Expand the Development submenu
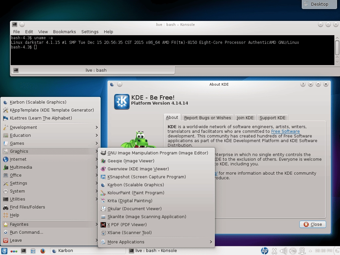The image size is (340, 255). point(50,127)
